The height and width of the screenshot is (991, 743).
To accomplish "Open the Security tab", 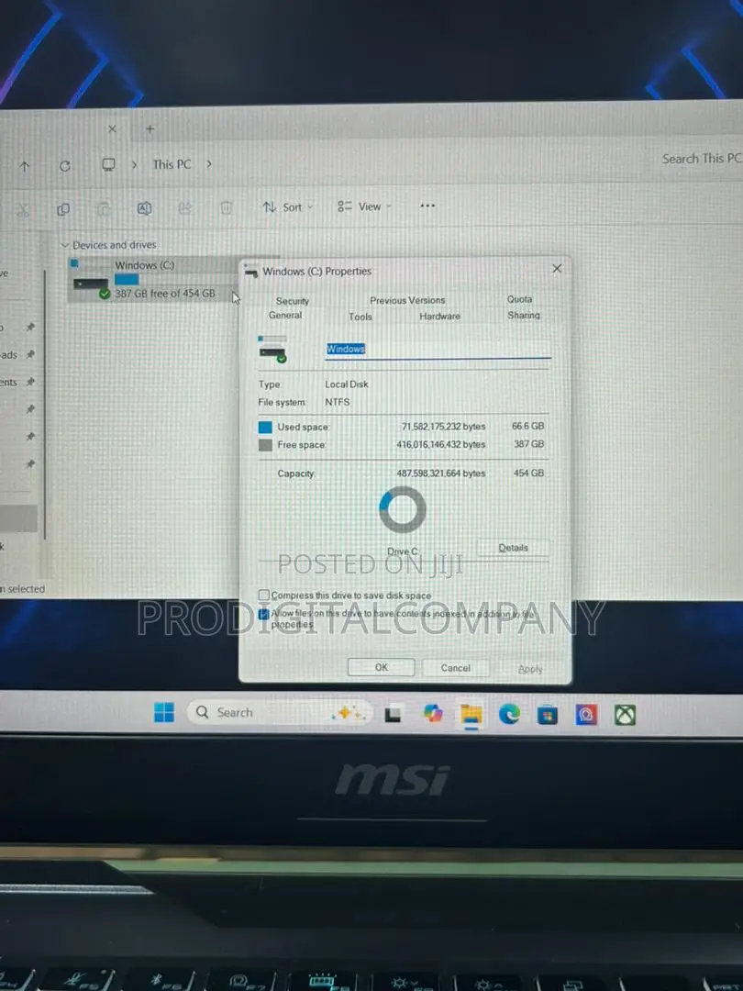I will (x=292, y=301).
